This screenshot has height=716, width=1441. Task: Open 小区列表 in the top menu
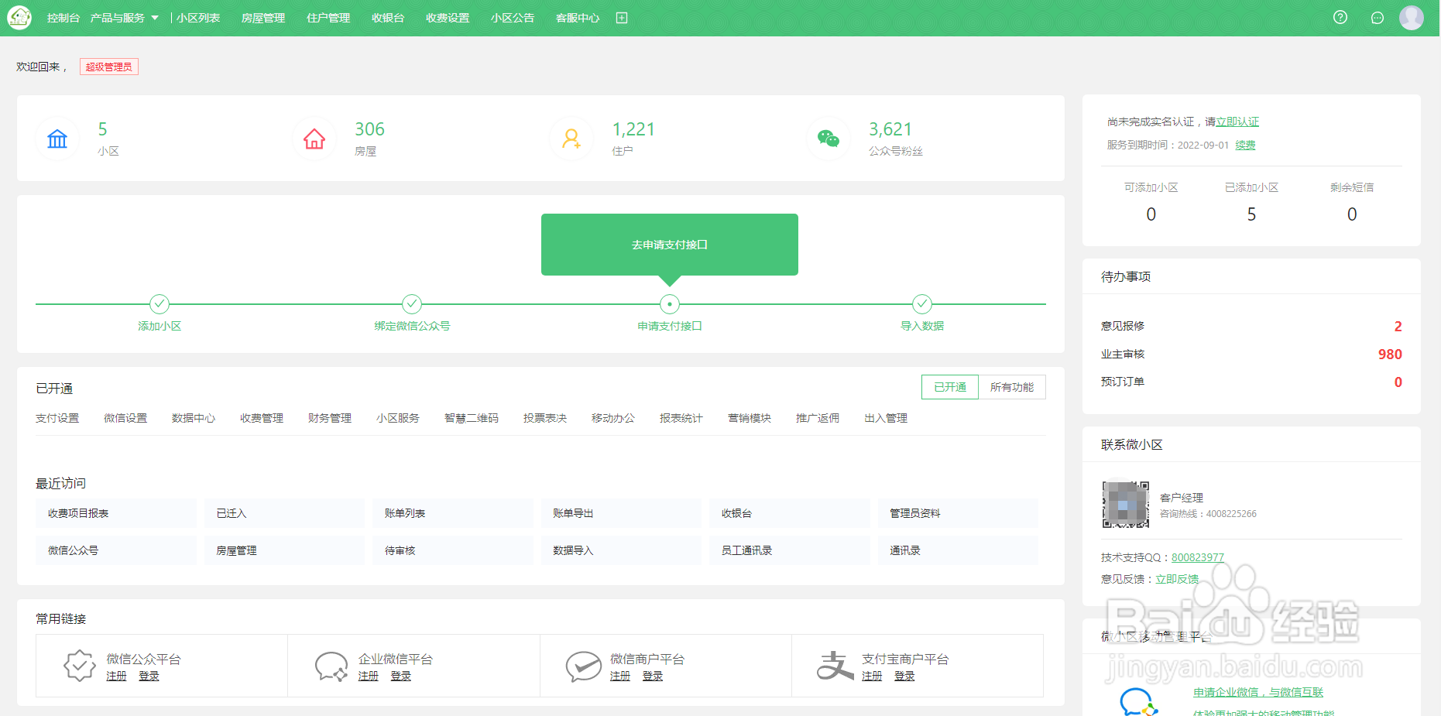point(198,18)
